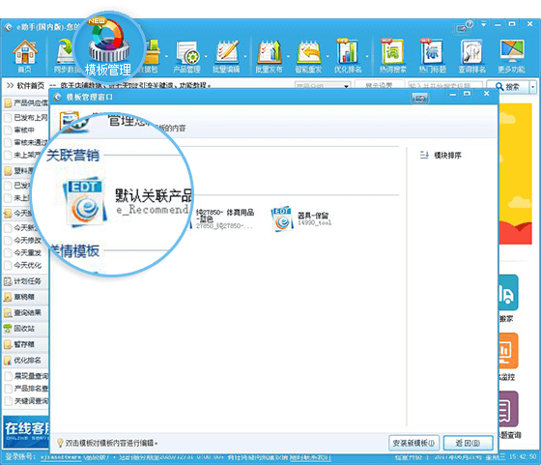Viewport: 541px width, 465px height.
Task: Open the 软件首页 breadcrumb link
Action: tap(30, 86)
